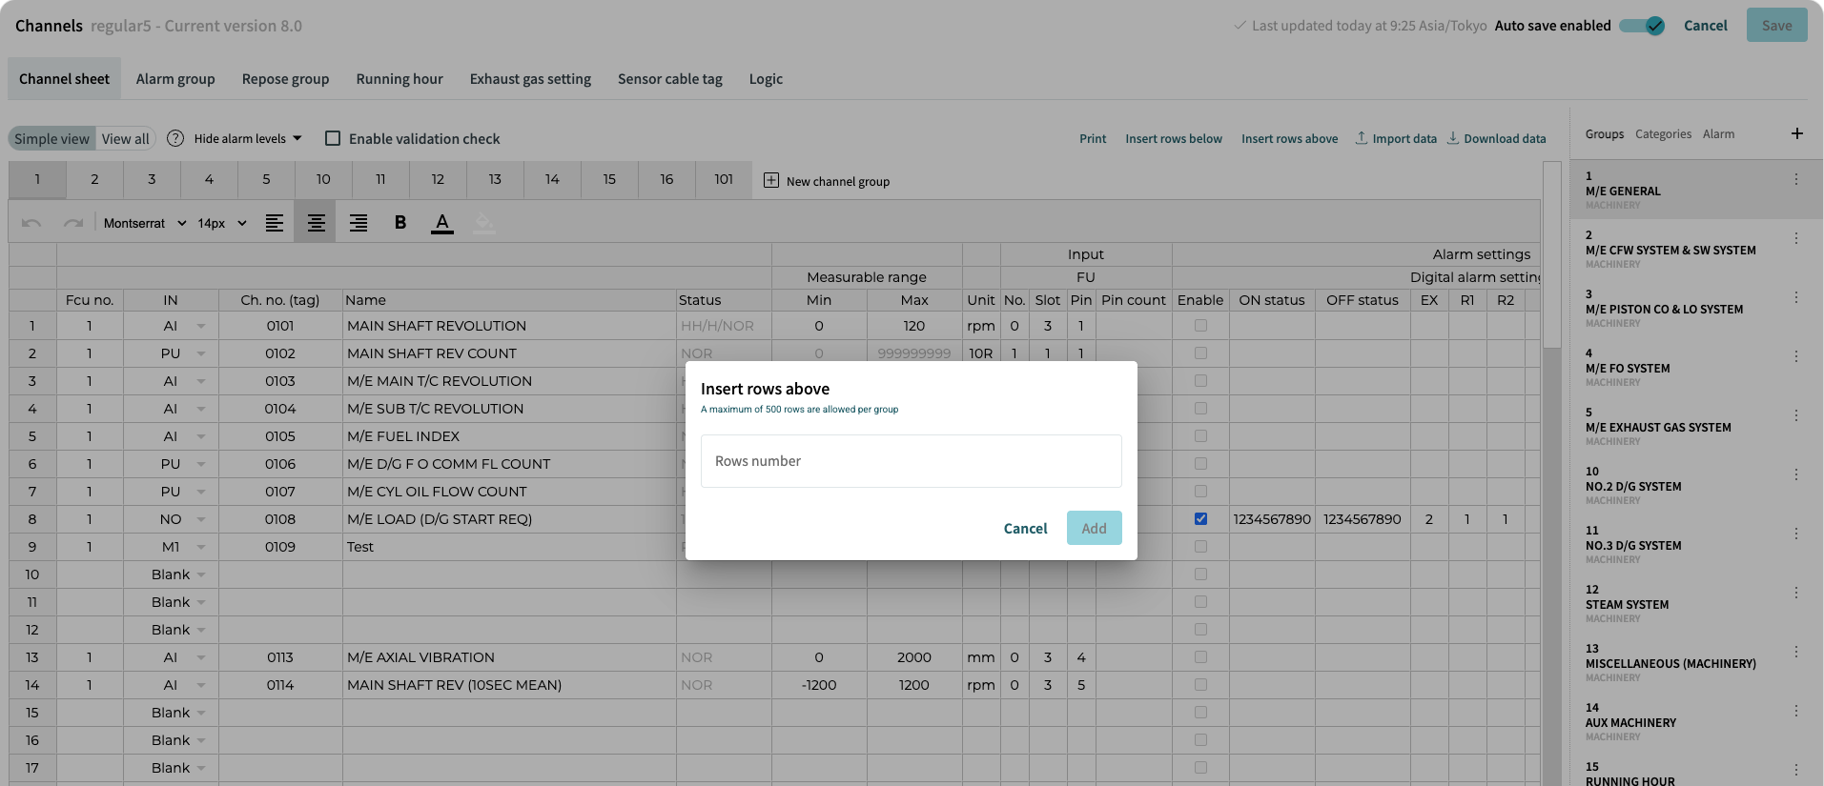The width and height of the screenshot is (1824, 786).
Task: Toggle Auto save enabled switch
Action: [x=1642, y=26]
